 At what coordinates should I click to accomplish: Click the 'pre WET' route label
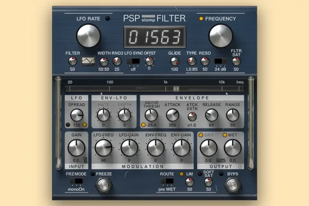point(167,189)
